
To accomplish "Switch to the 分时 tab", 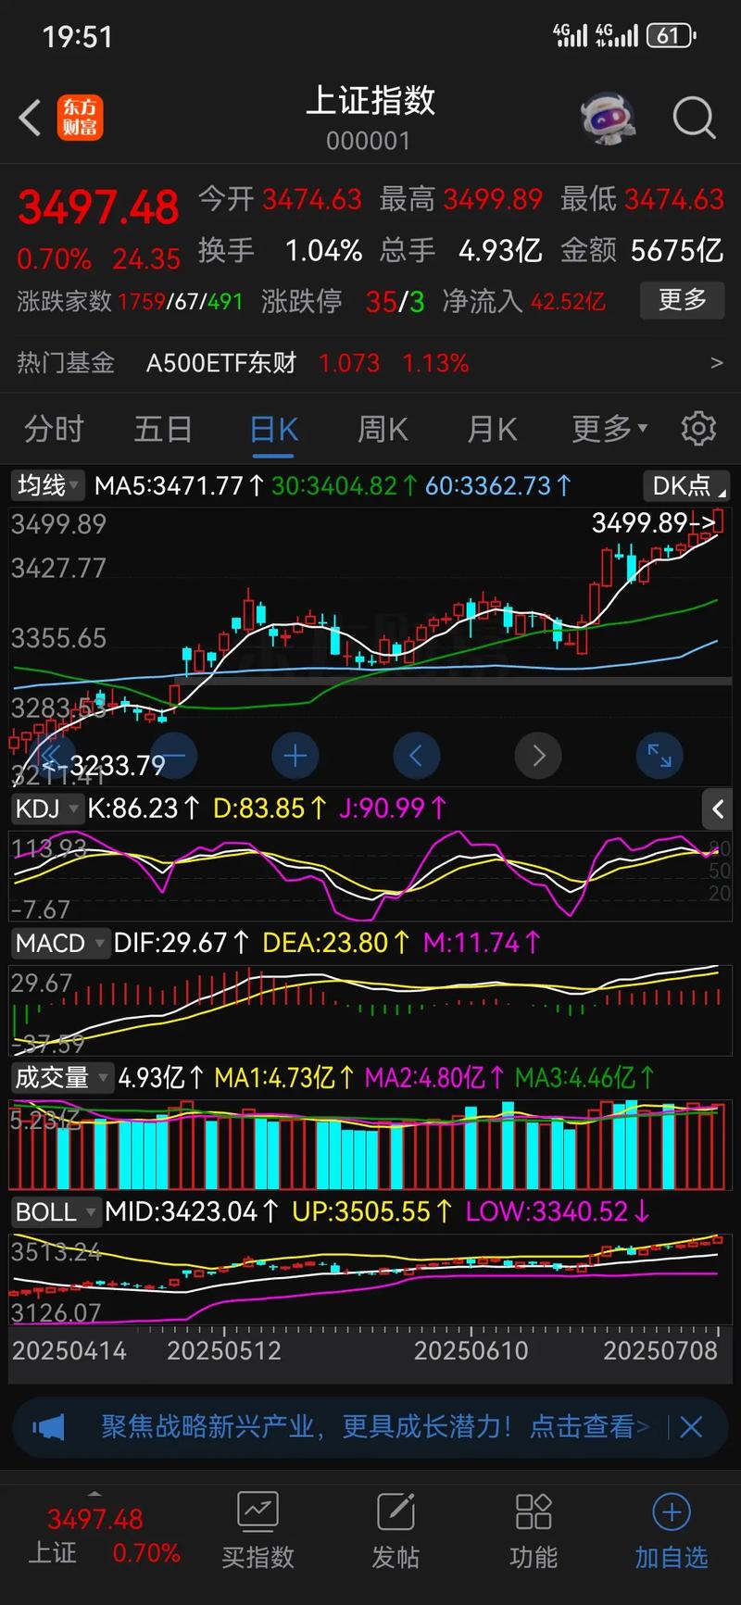I will (54, 429).
